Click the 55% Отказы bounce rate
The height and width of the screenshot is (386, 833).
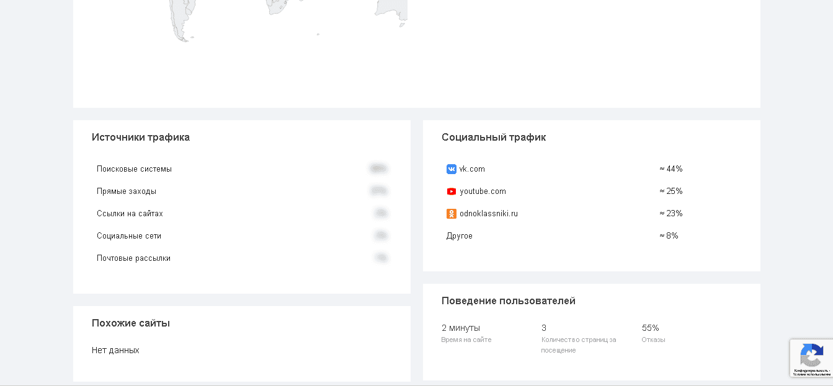pos(650,328)
